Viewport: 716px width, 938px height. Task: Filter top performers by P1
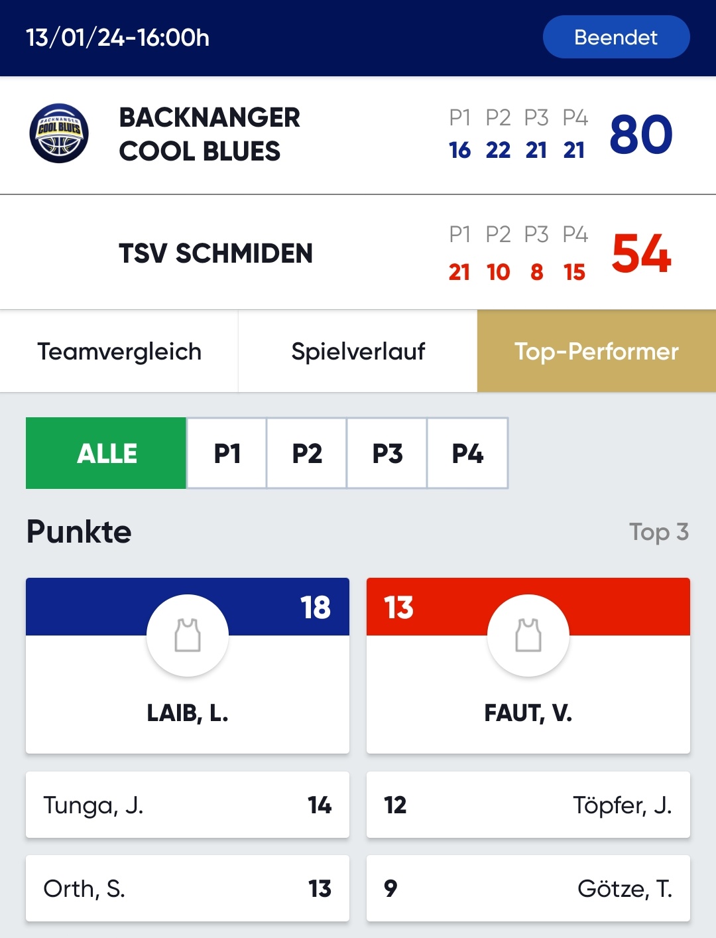(x=227, y=453)
